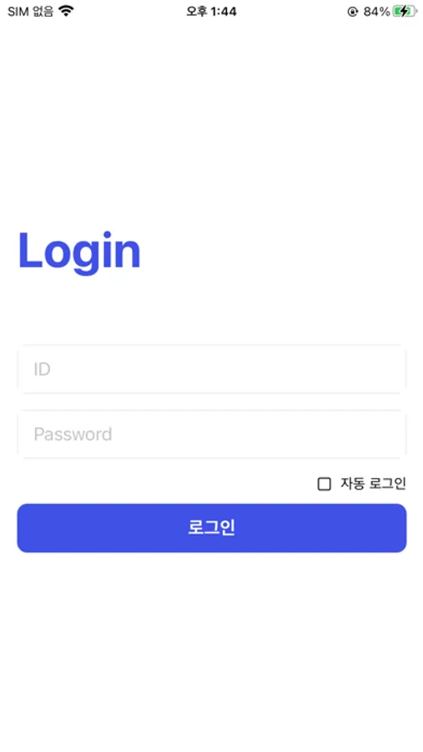Tap the 자동 로그인 label text

click(373, 484)
